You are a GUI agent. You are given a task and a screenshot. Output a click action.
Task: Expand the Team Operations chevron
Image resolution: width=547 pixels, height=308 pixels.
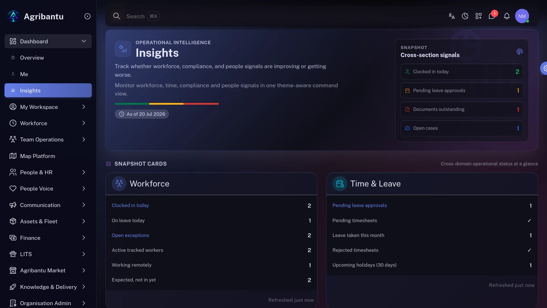coord(84,139)
